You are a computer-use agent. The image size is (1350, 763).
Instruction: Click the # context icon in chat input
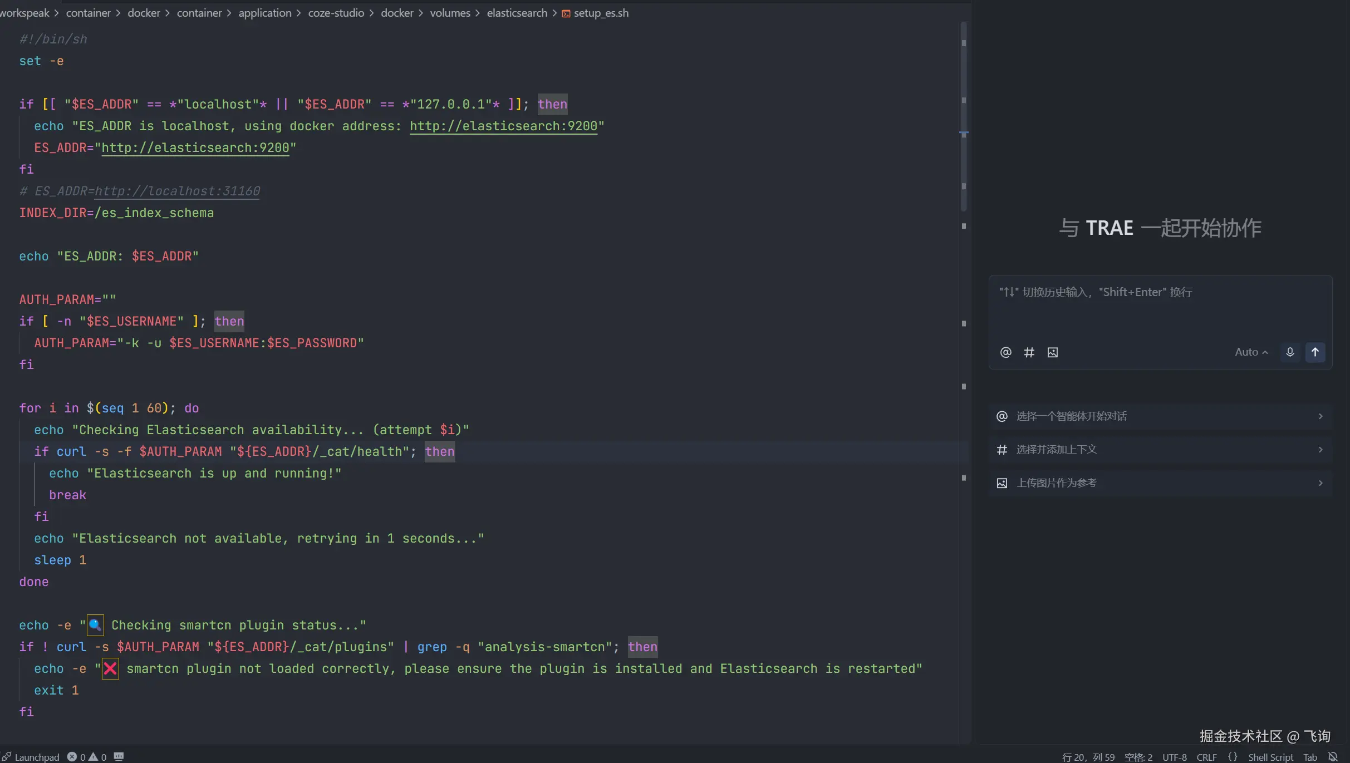tap(1029, 352)
